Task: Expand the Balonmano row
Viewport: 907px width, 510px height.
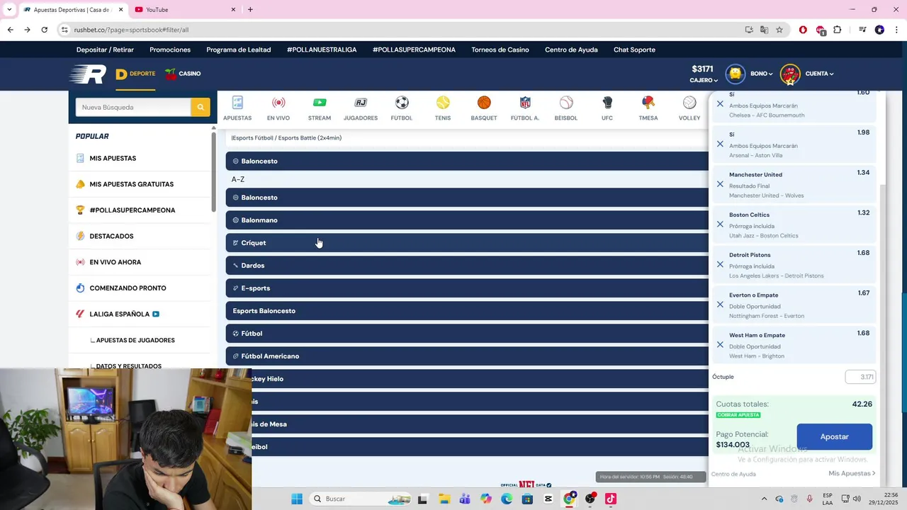Action: (x=467, y=220)
